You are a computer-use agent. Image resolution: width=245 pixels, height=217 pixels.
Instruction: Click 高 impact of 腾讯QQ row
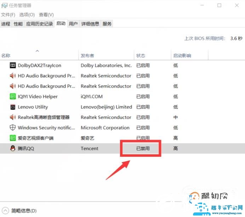point(176,148)
